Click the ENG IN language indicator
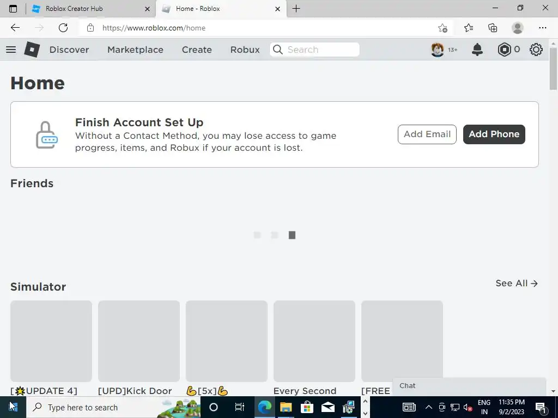The image size is (558, 418). 484,407
